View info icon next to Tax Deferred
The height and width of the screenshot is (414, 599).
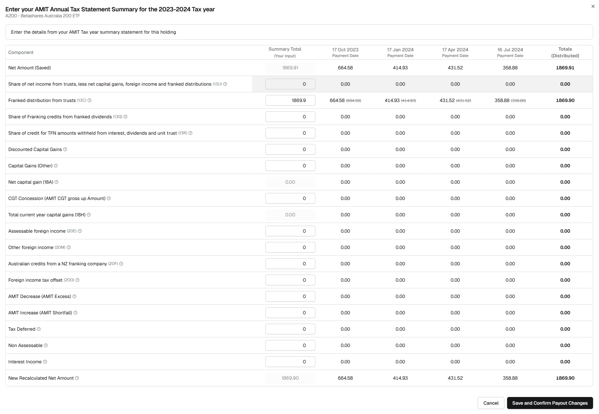pyautogui.click(x=39, y=329)
